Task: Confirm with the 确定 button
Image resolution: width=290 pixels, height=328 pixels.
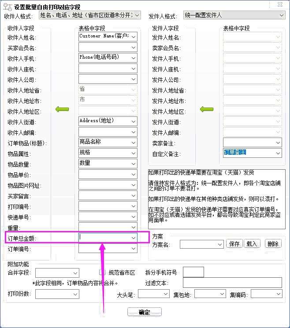Action: [x=145, y=312]
